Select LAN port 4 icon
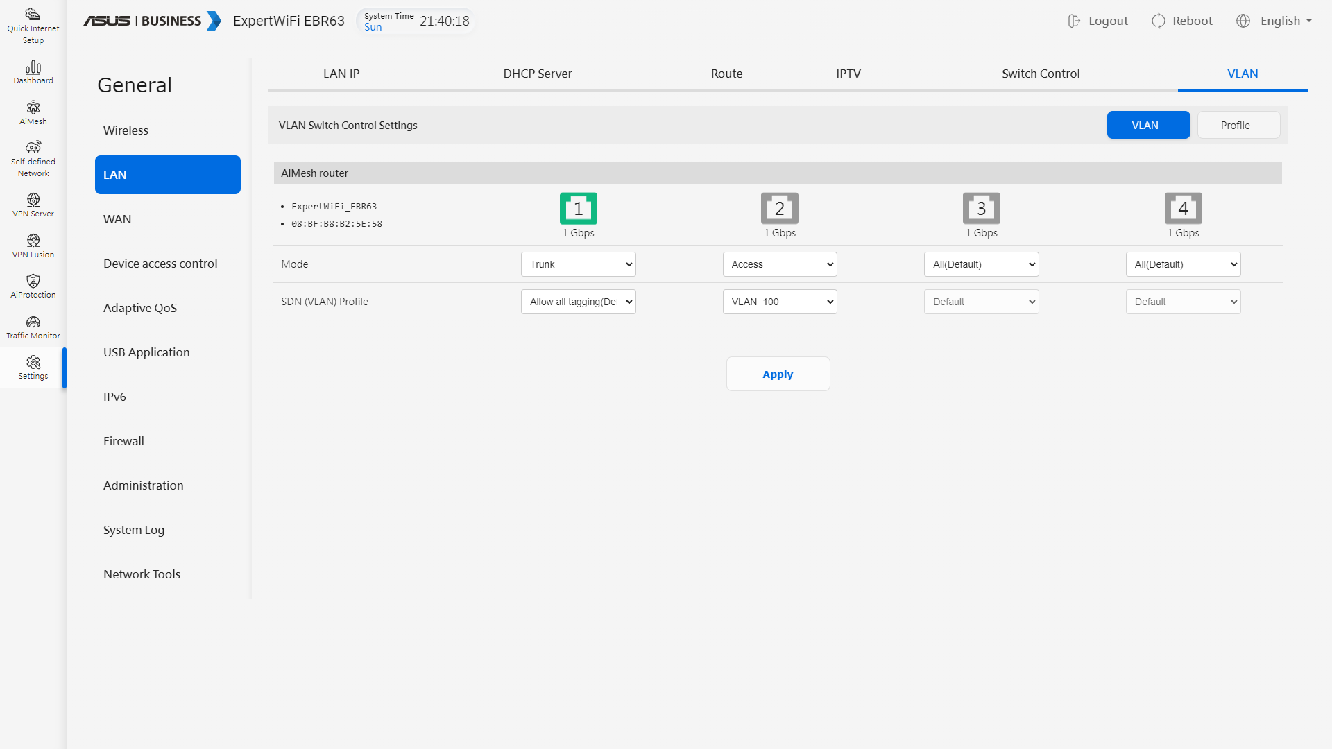 (x=1182, y=208)
